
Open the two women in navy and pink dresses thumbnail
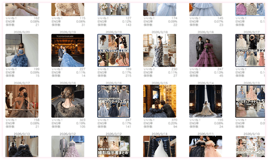pos(205,146)
